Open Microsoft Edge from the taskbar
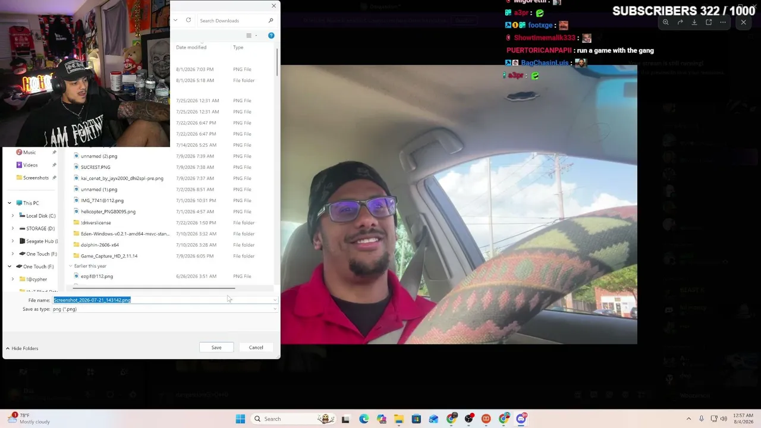 (x=364, y=419)
